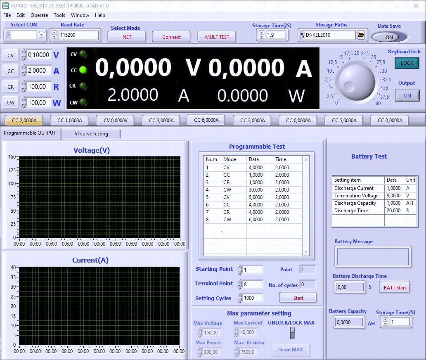Open the Select COM dropdown arrow

tap(41, 35)
